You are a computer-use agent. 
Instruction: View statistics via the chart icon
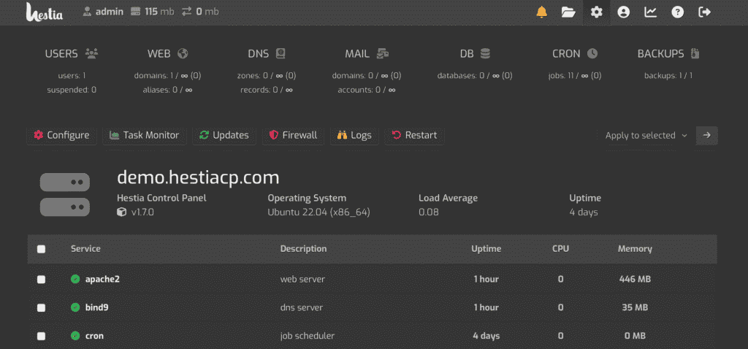(x=650, y=12)
